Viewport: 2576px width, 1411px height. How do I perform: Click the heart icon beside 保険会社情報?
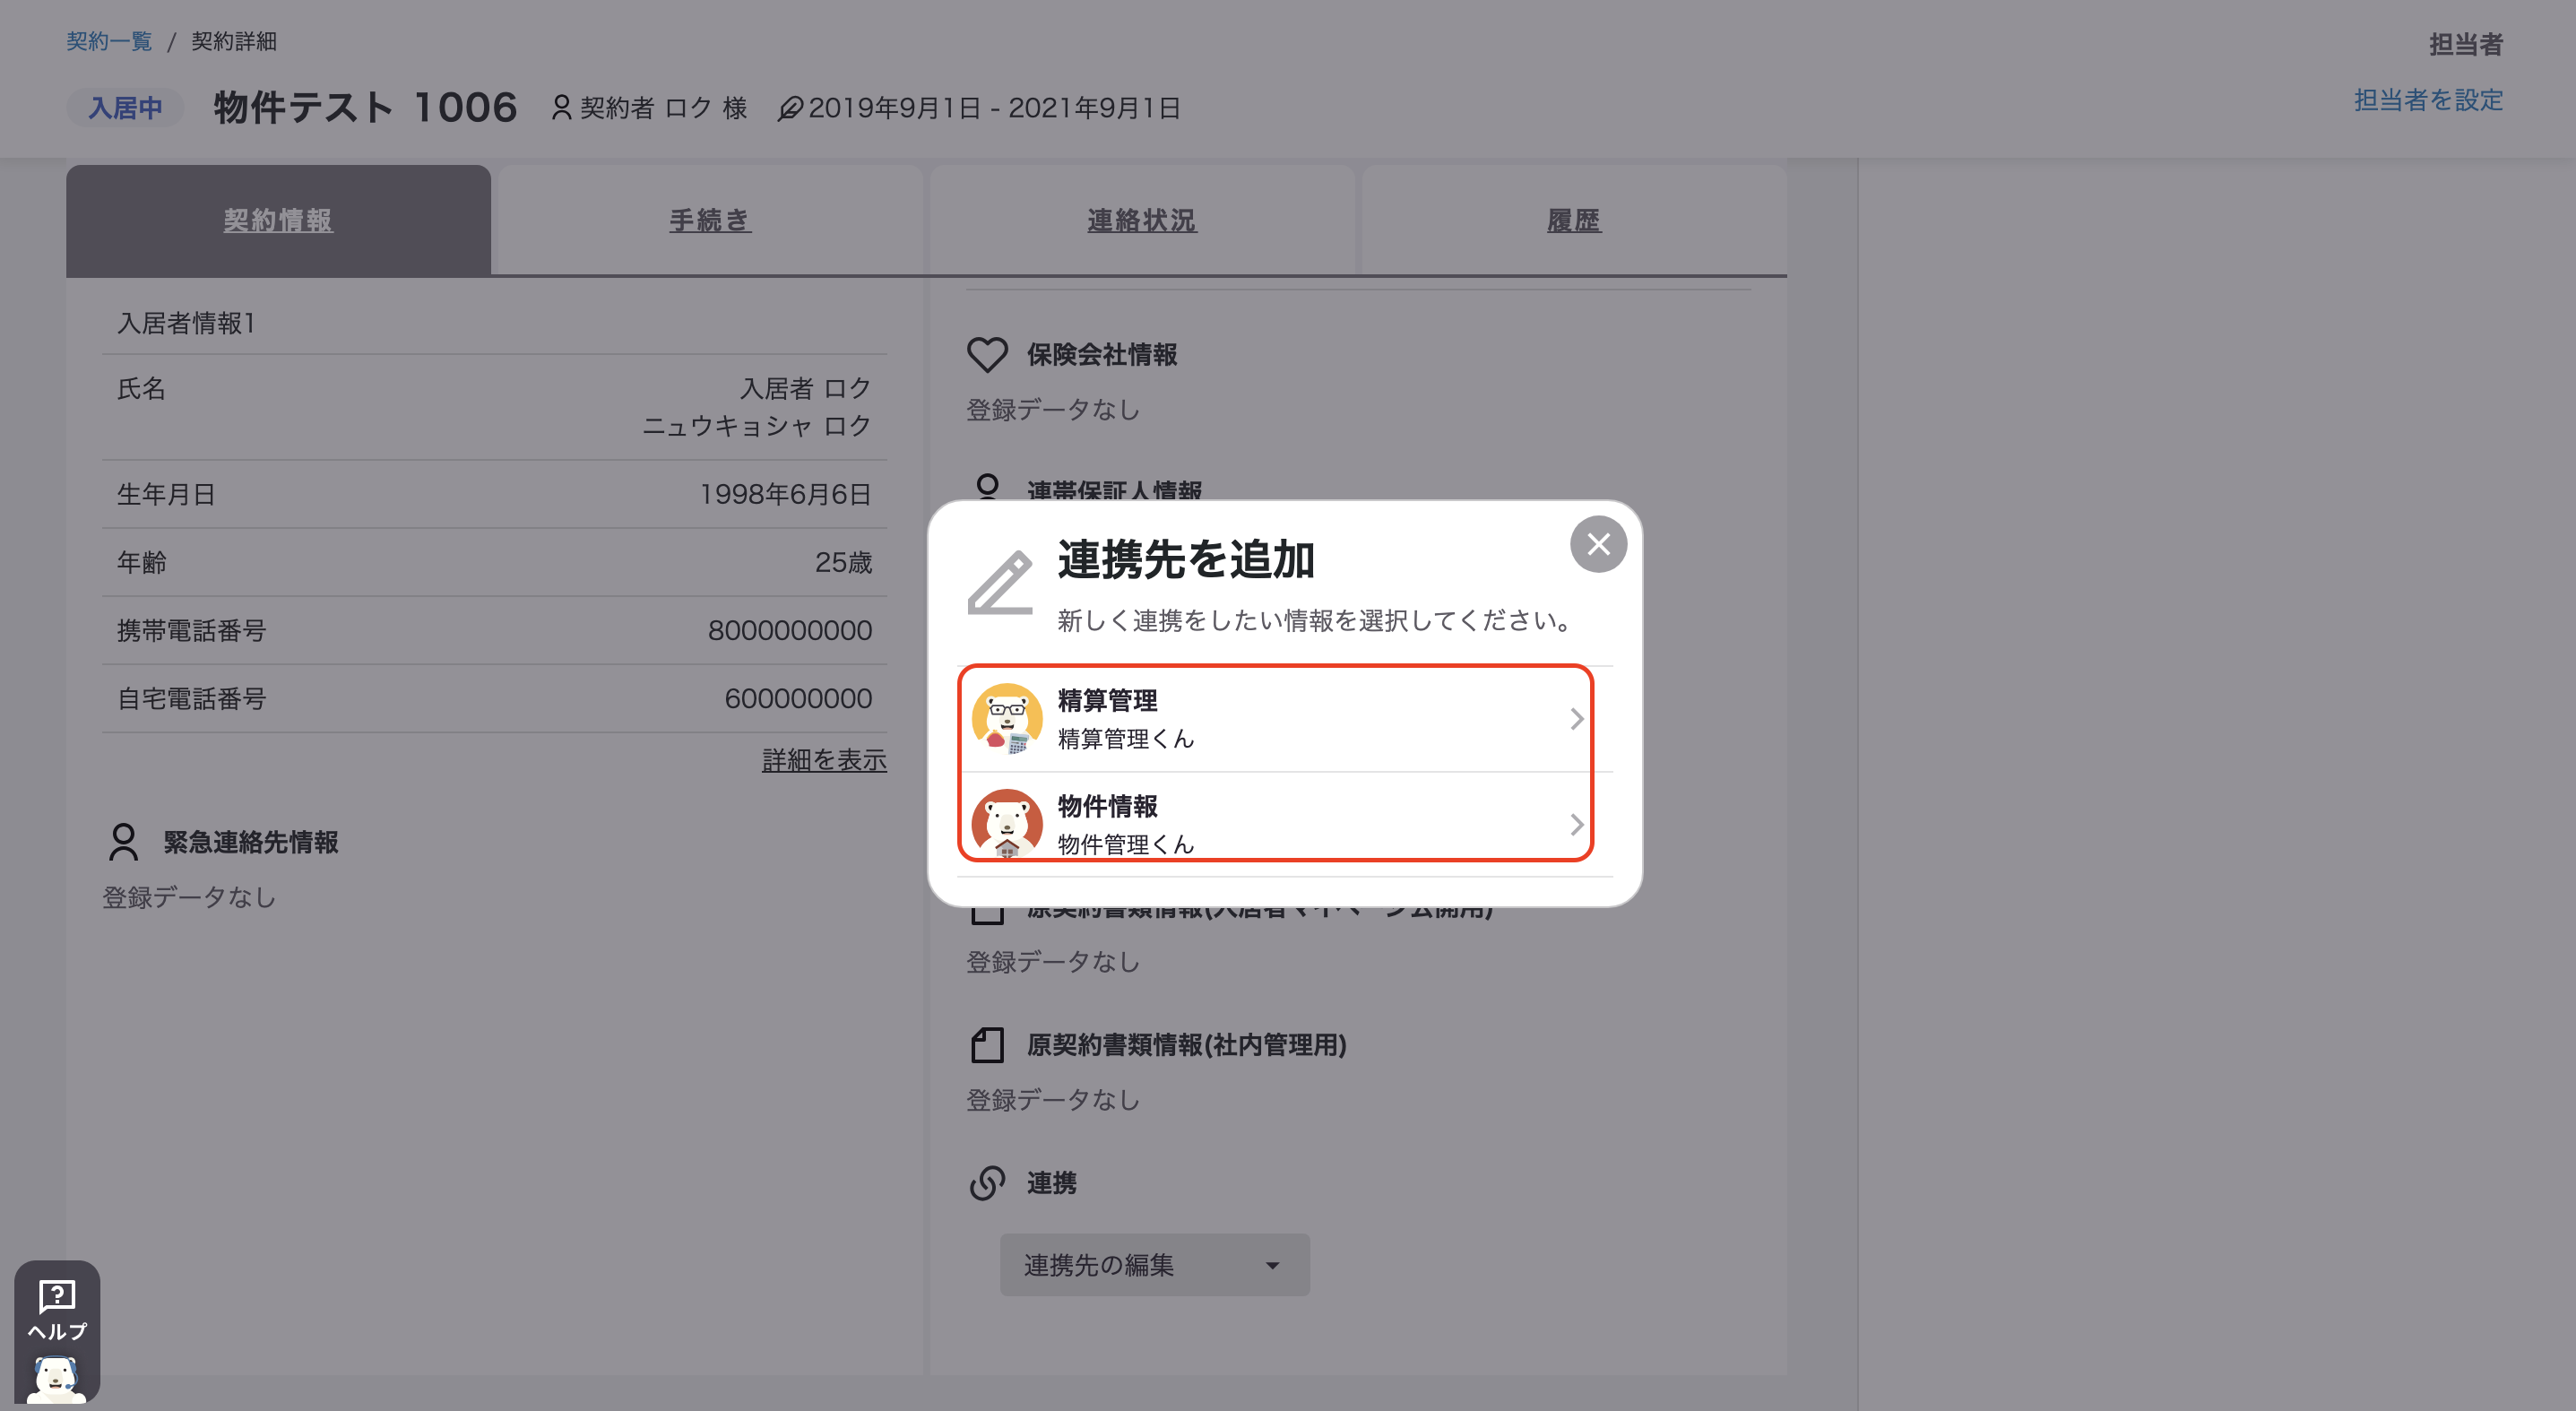987,355
